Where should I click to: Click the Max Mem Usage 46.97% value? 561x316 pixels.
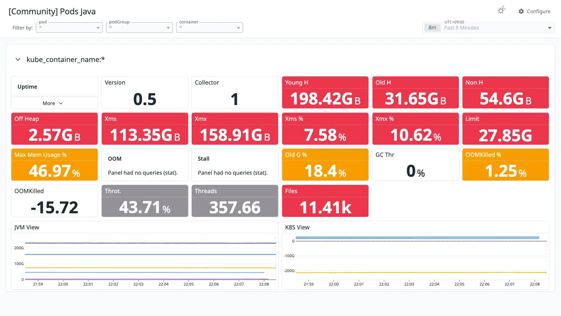54,171
